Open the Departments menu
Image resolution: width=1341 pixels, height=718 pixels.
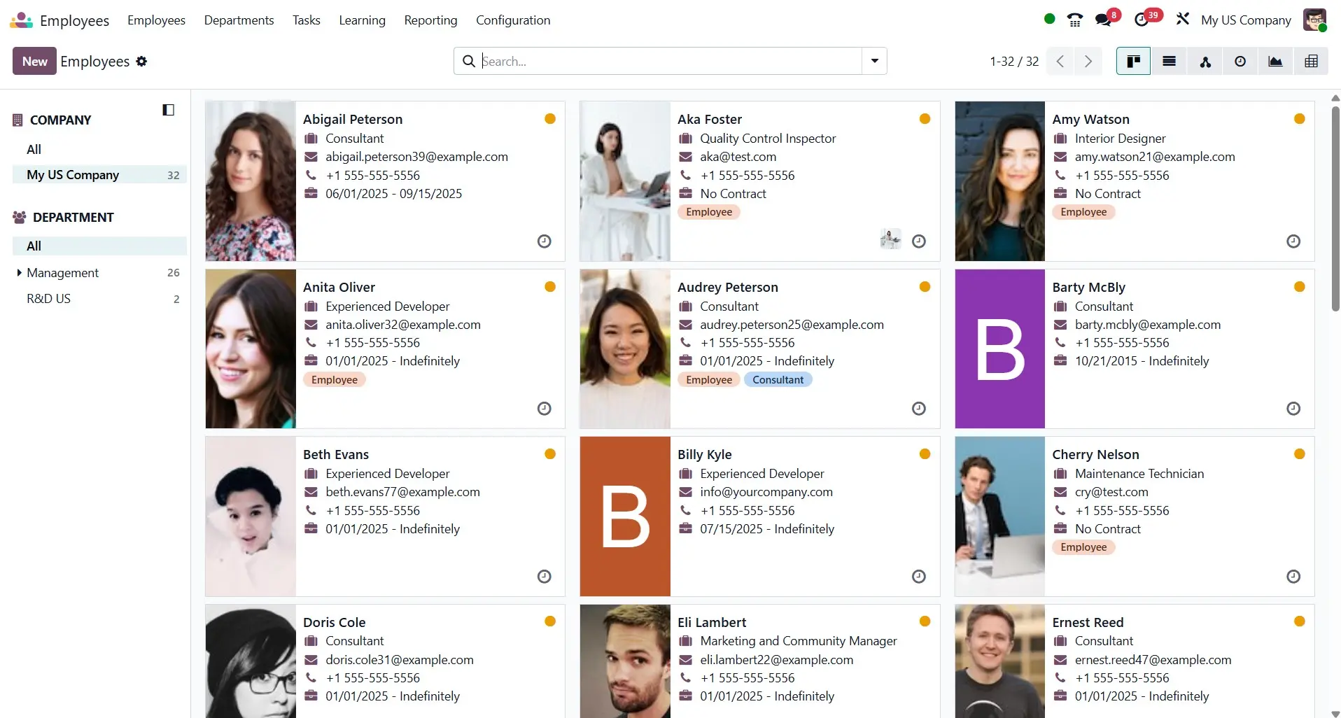click(239, 20)
